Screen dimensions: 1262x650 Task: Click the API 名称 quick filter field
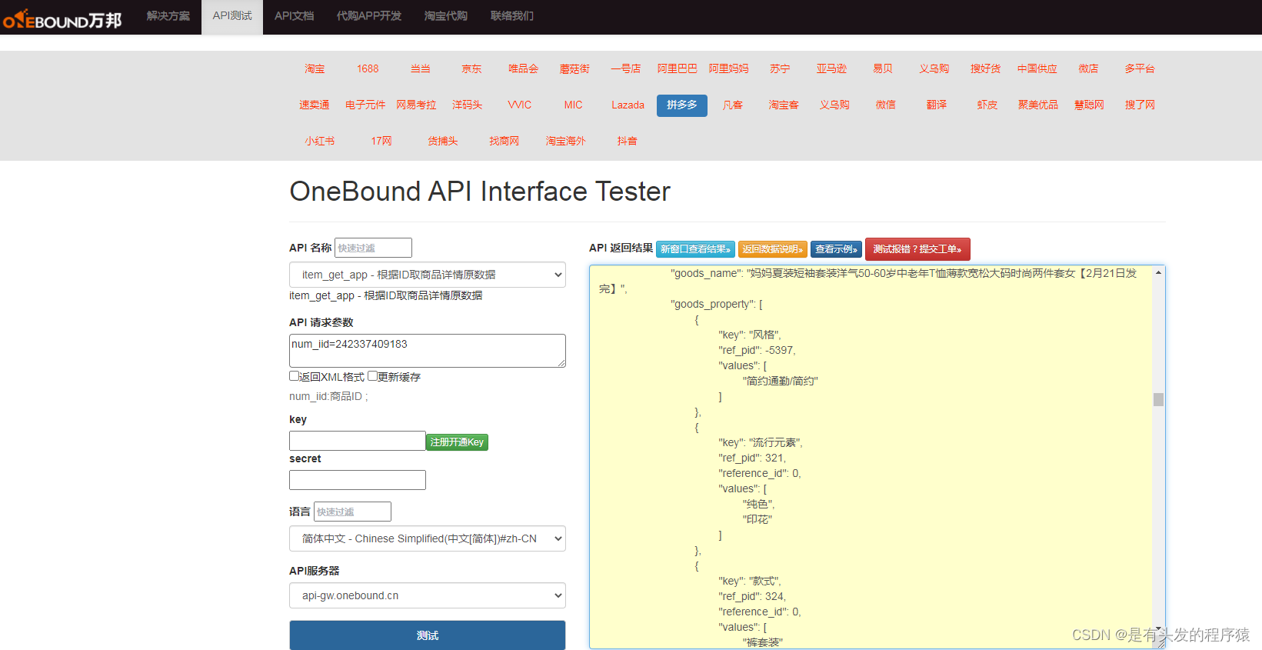[x=374, y=248]
